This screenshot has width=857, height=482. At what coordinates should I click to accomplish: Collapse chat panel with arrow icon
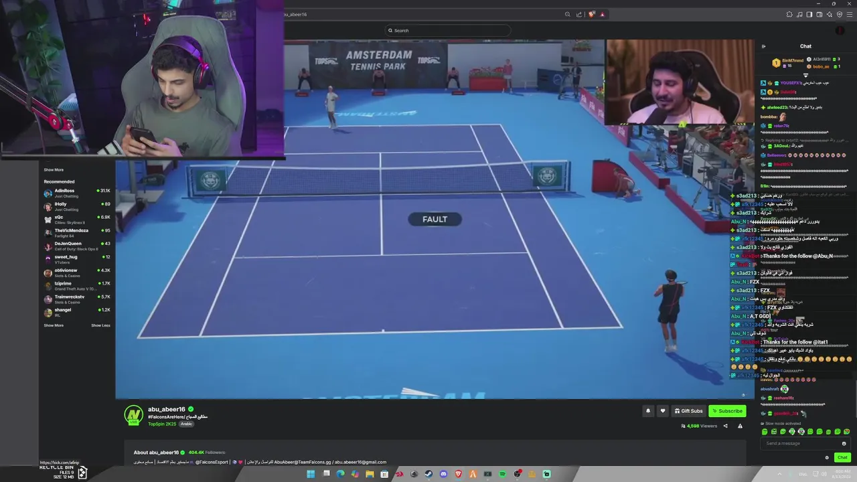[763, 46]
